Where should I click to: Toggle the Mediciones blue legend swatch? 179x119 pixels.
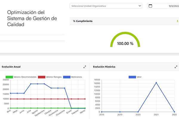tap(67, 77)
